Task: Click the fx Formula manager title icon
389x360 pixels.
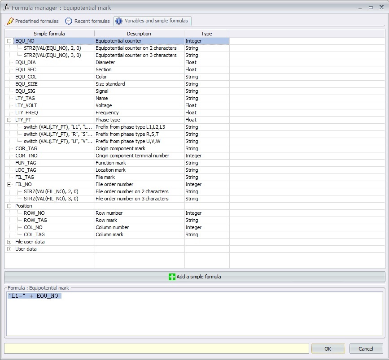Action: point(6,8)
